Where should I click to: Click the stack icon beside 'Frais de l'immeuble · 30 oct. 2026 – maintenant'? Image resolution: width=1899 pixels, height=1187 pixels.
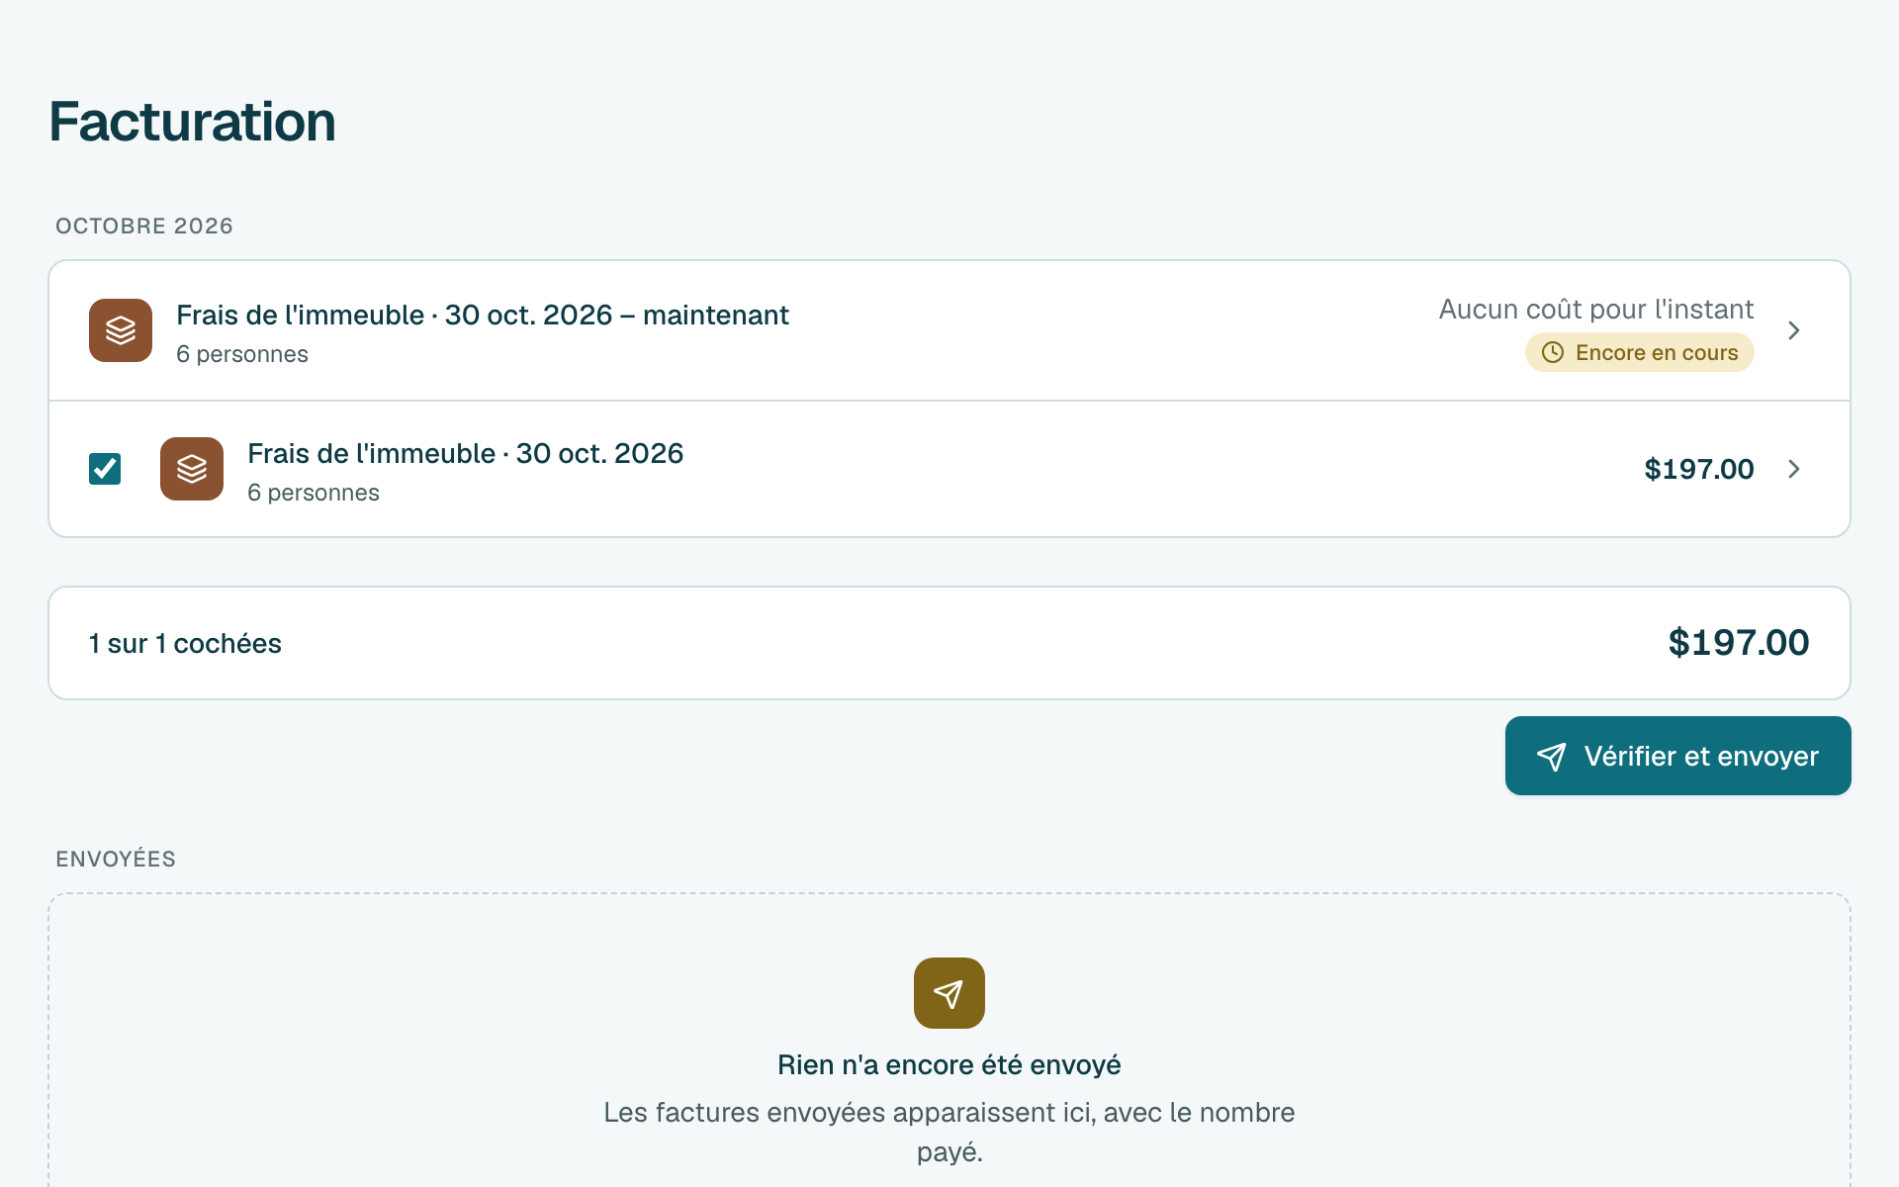pos(121,330)
